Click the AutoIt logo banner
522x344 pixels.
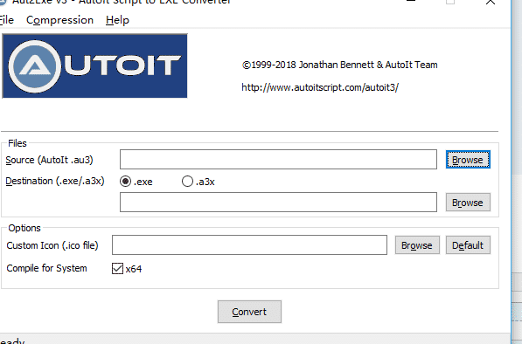95,65
